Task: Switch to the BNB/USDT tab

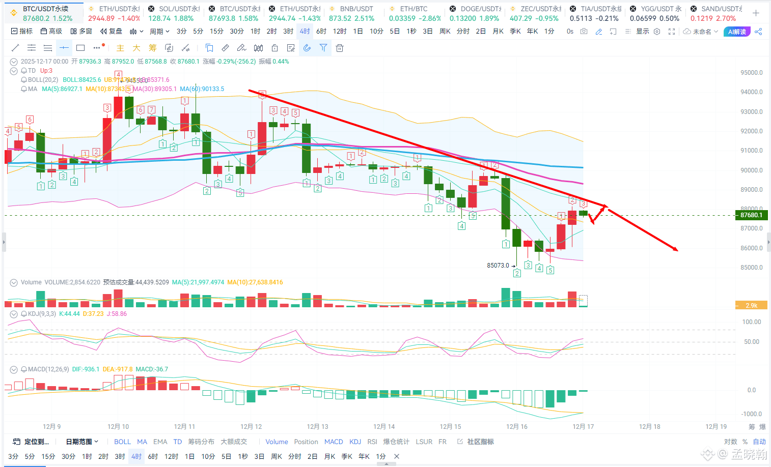Action: (354, 14)
